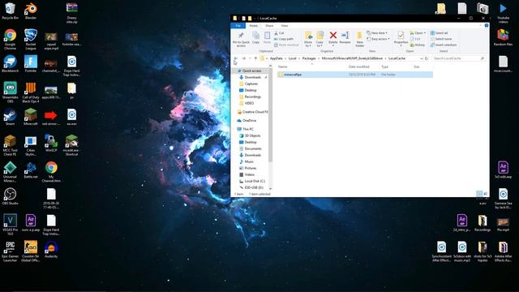Screen dimensions: 519x292
Task: Select the minecraftpe folder row
Action: pos(355,75)
